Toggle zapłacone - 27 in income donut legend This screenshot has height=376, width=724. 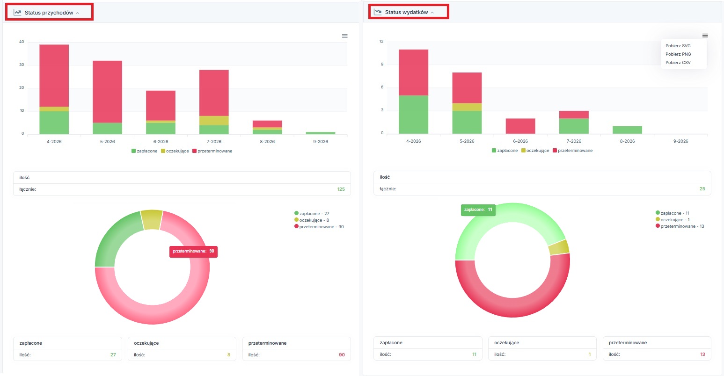click(x=312, y=213)
